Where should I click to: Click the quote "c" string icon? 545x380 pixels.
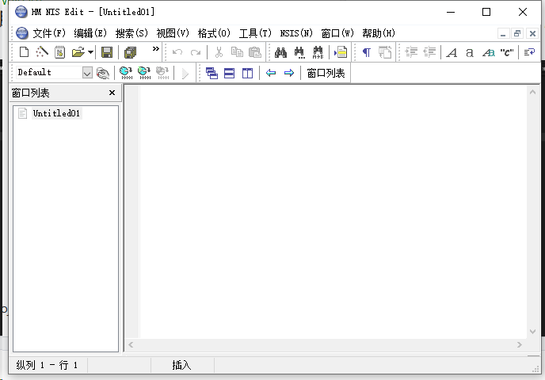507,52
